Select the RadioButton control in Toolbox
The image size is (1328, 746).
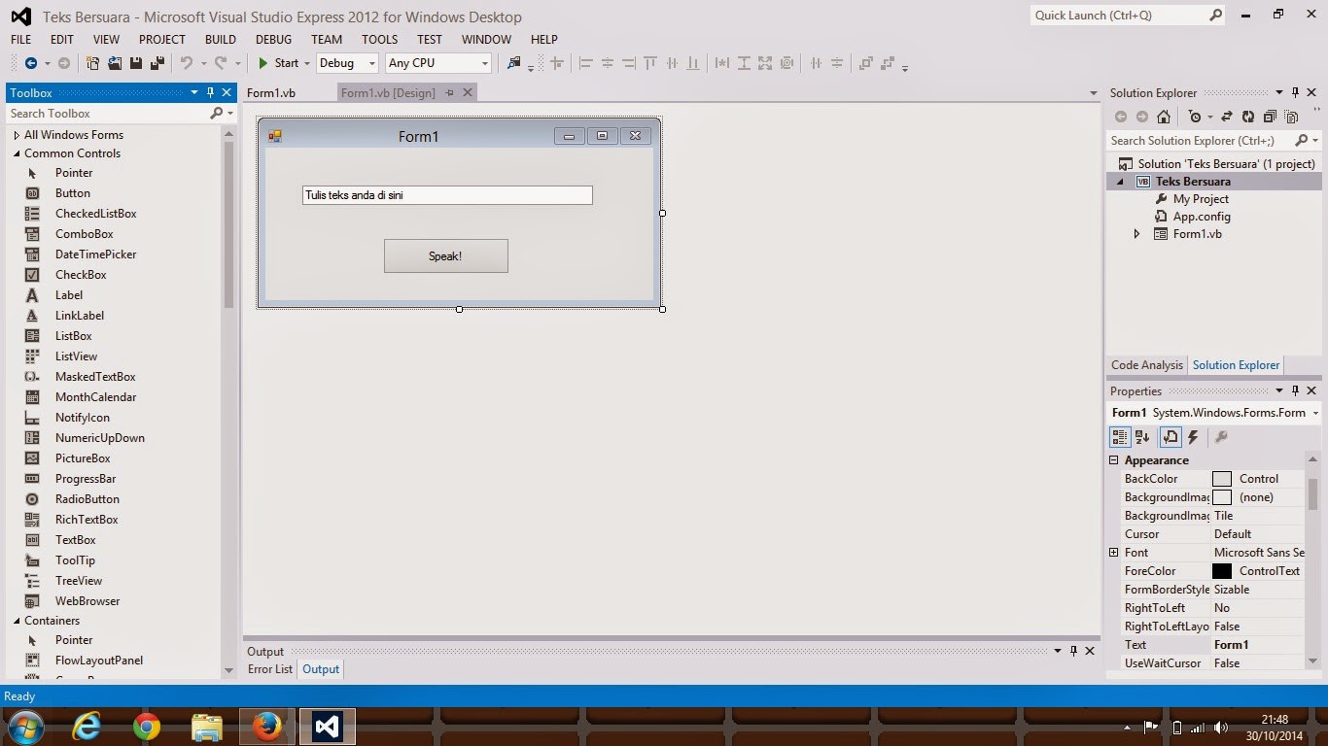[x=87, y=499]
